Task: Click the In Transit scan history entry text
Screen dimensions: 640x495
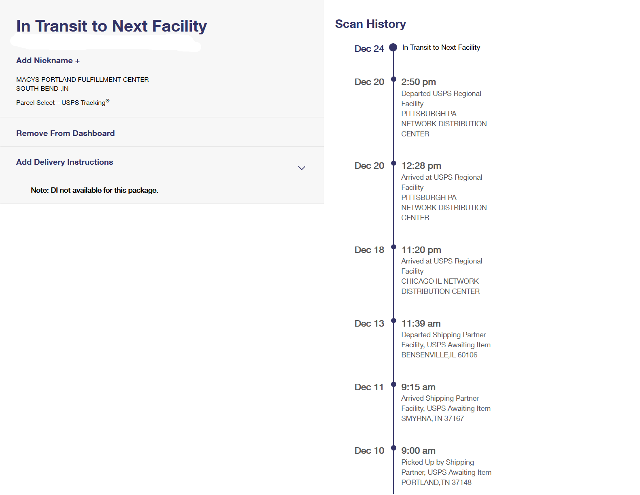Action: pos(441,47)
